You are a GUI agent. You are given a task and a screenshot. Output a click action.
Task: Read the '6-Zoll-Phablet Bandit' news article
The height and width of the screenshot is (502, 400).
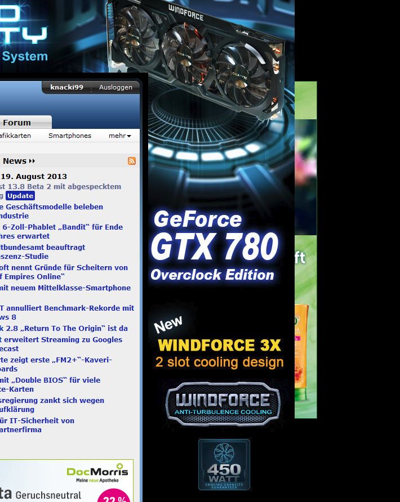[x=61, y=231]
